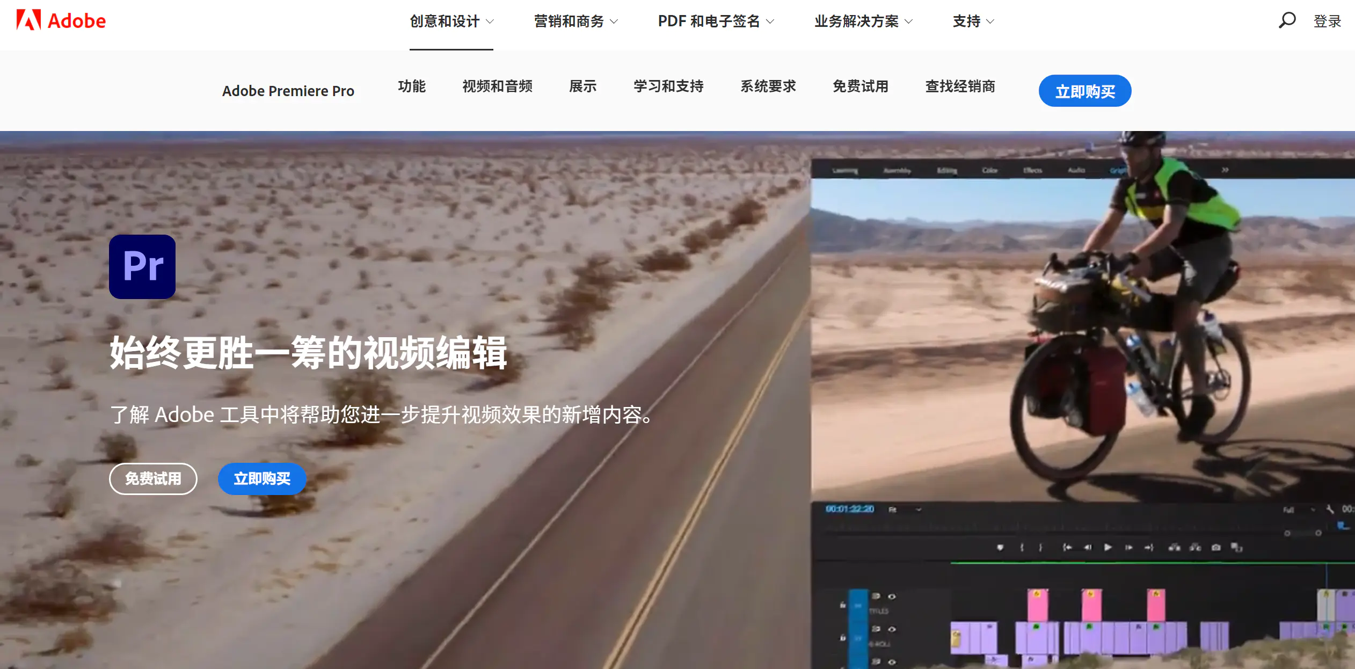Screen dimensions: 1355x669
Task: Click the Mark Out brace icon
Action: click(1040, 547)
